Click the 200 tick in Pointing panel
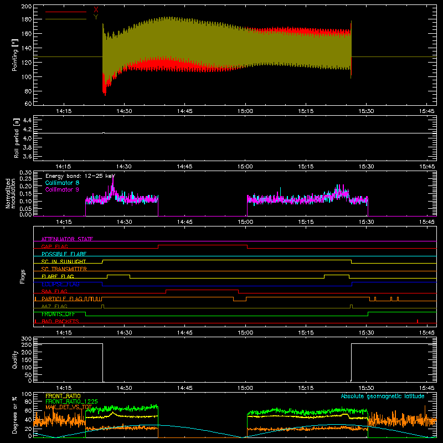 pos(26,7)
